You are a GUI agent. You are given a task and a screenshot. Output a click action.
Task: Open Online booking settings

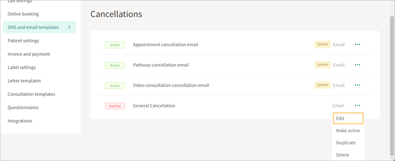pyautogui.click(x=23, y=14)
